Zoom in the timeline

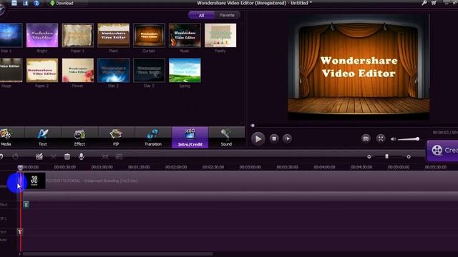409,157
